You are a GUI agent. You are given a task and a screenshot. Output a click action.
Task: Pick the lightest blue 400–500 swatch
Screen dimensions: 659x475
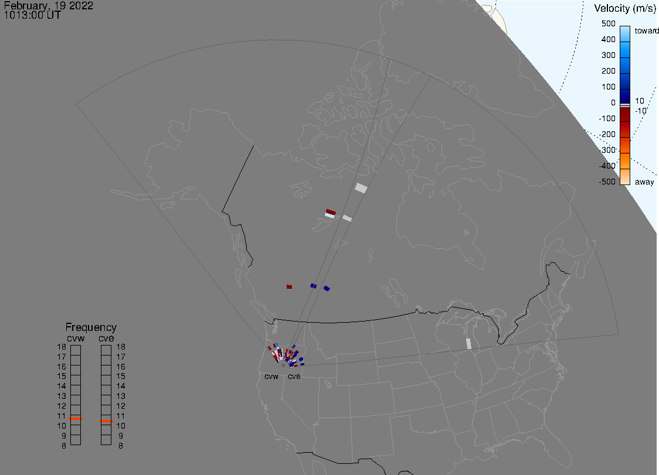pyautogui.click(x=625, y=33)
